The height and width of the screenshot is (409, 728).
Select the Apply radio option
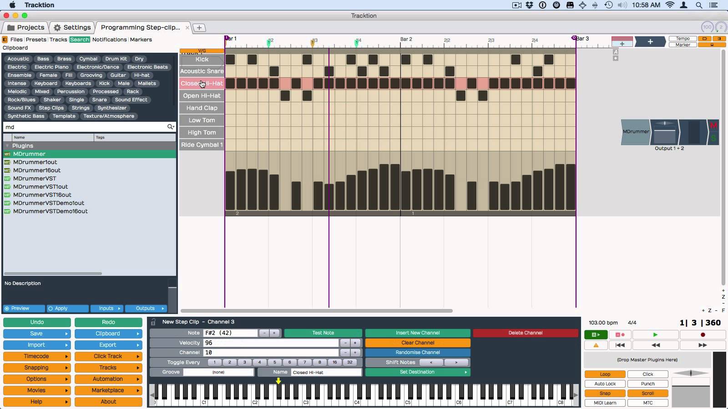[x=67, y=308]
